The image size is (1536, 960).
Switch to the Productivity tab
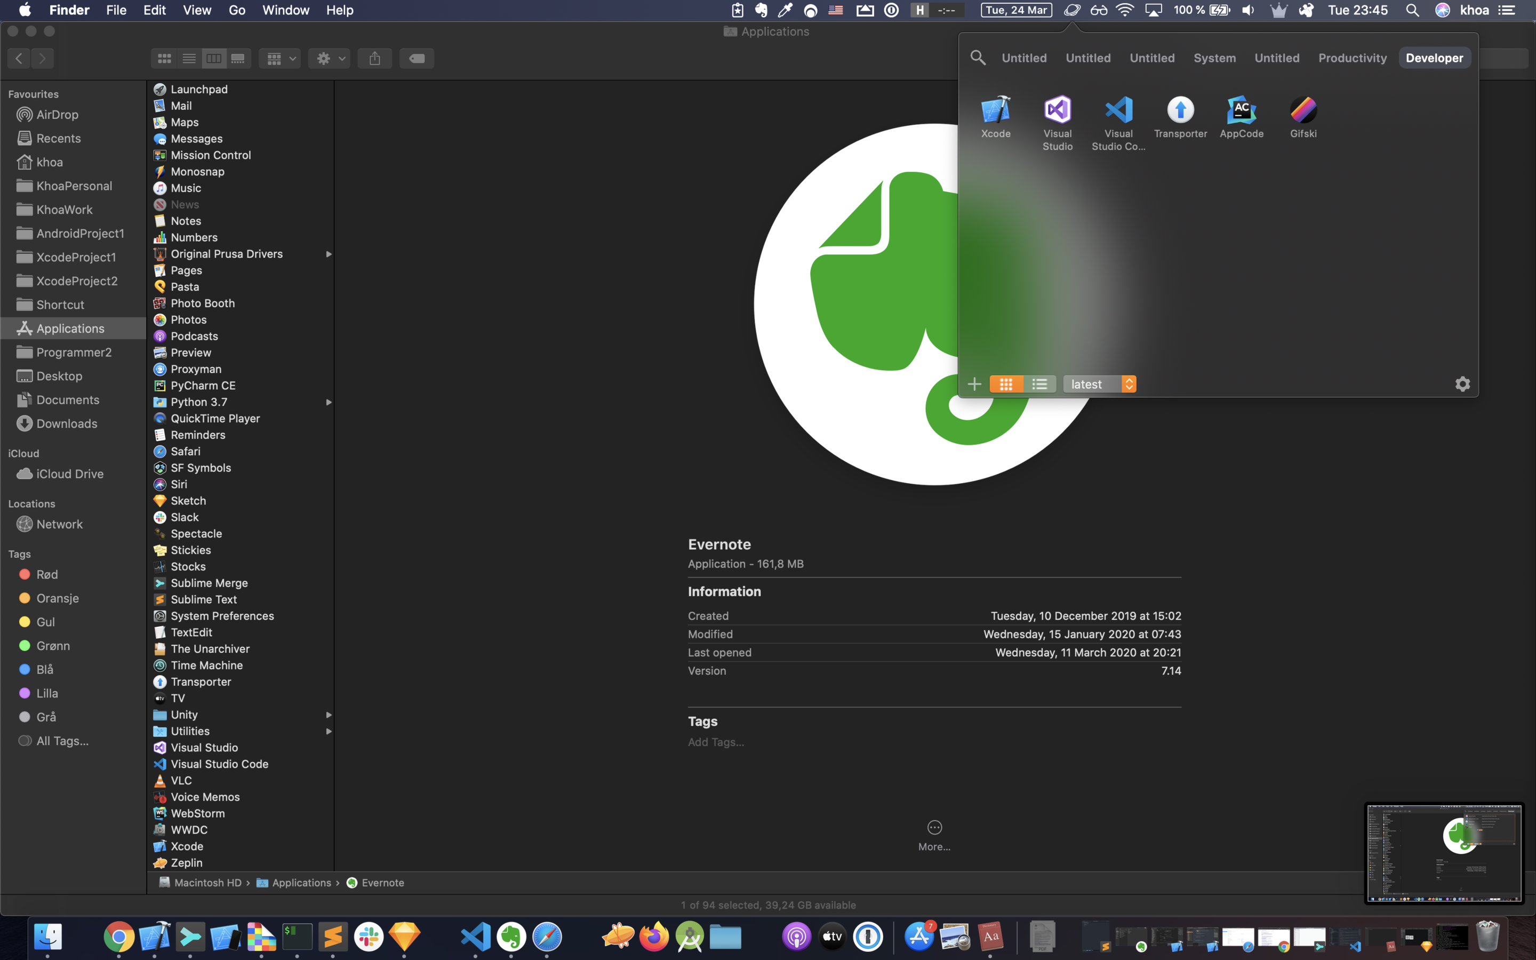[1352, 58]
